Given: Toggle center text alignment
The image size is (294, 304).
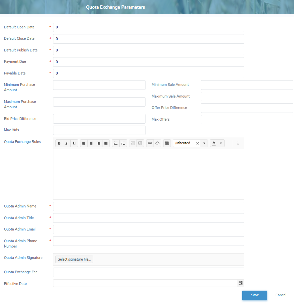Looking at the screenshot, I should pos(91,143).
